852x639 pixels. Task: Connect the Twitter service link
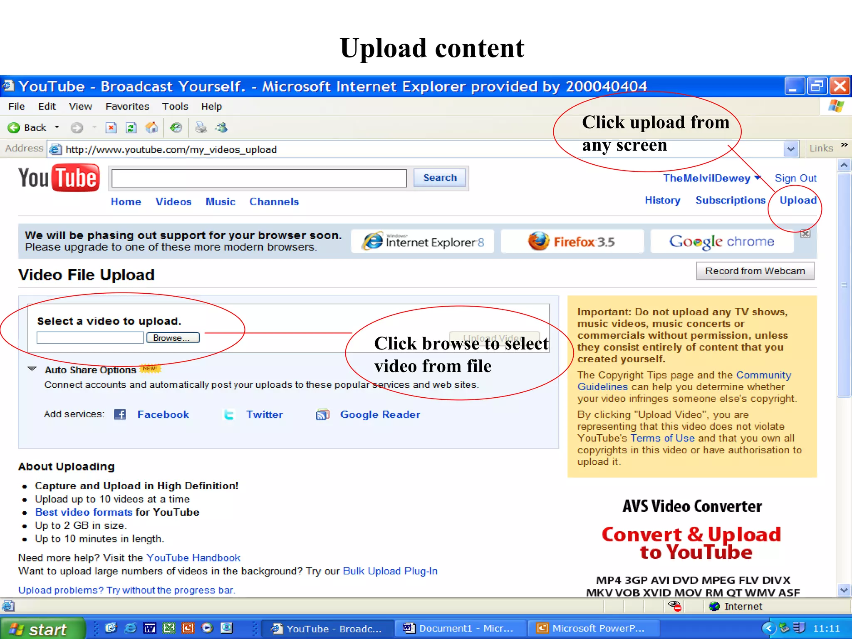point(265,415)
